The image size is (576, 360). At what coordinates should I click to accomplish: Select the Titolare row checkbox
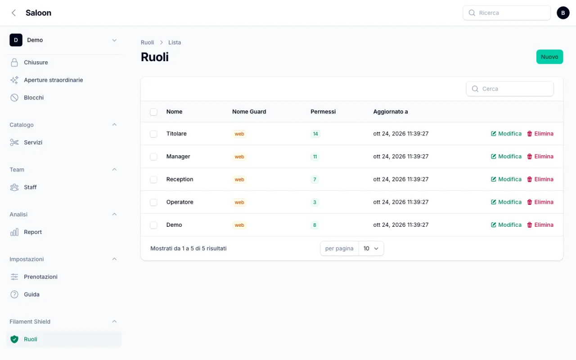point(153,134)
